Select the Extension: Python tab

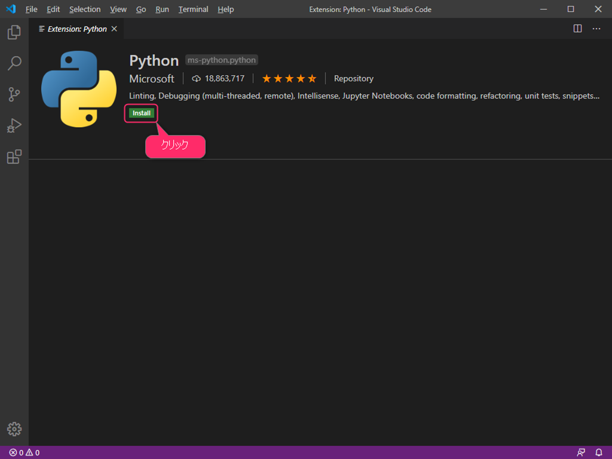77,29
